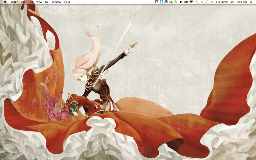
Task: Click the battery percentage (100%) text
Action: pos(224,2)
